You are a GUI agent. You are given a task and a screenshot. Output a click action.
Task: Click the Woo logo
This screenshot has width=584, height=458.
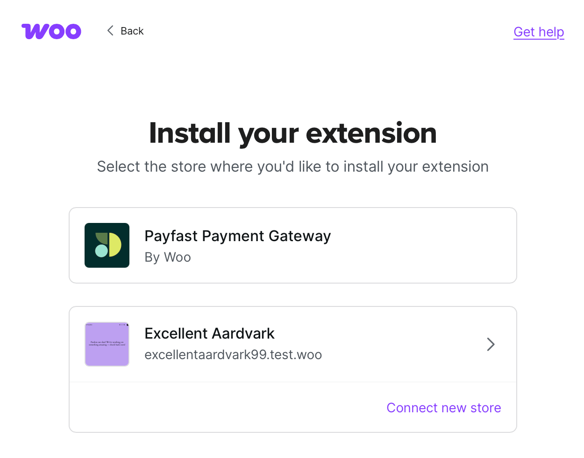tap(51, 31)
